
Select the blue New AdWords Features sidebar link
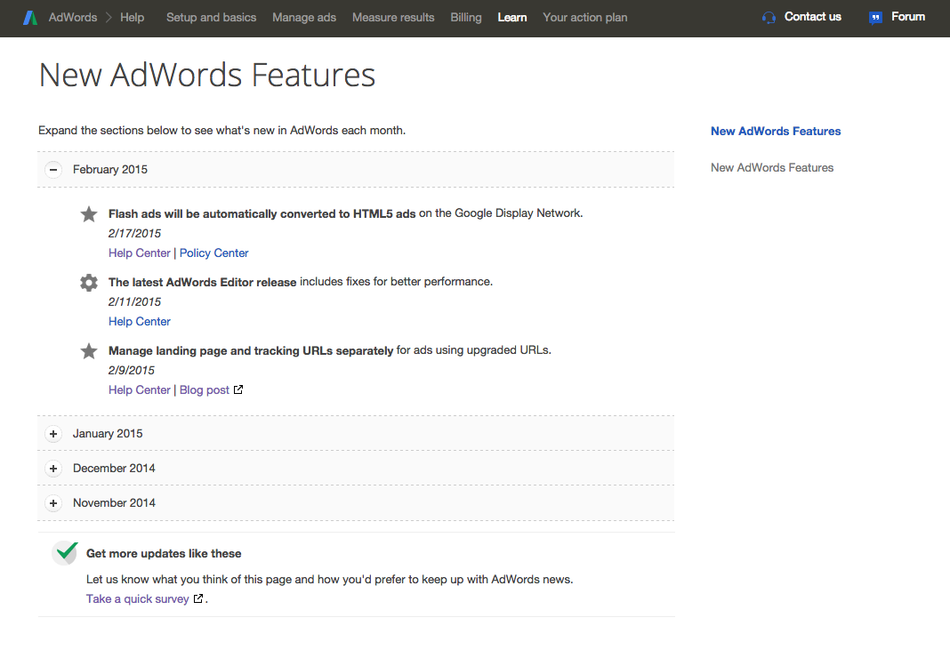(x=776, y=132)
